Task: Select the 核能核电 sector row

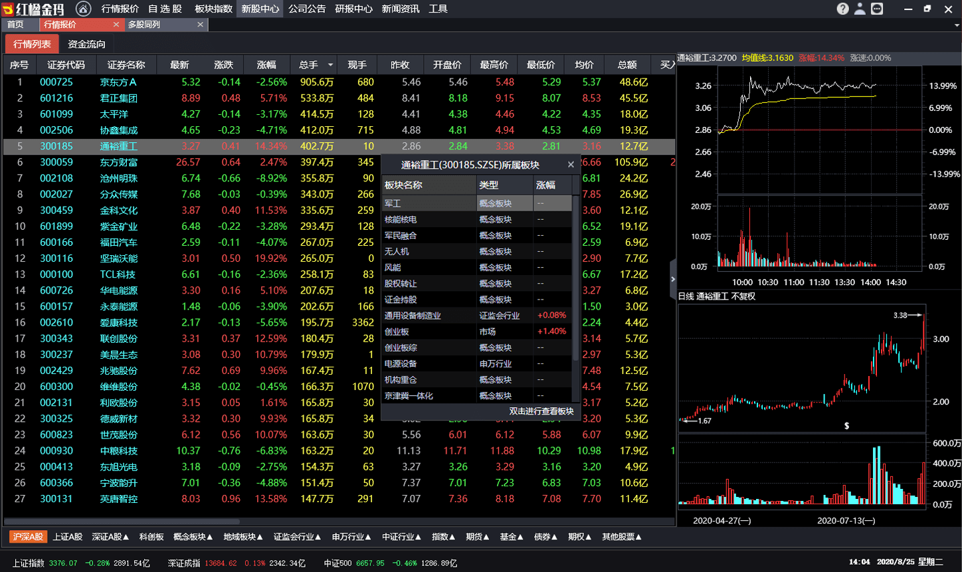Action: tap(477, 219)
